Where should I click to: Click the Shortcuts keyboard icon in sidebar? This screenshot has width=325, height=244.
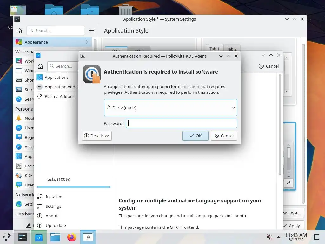(x=19, y=80)
